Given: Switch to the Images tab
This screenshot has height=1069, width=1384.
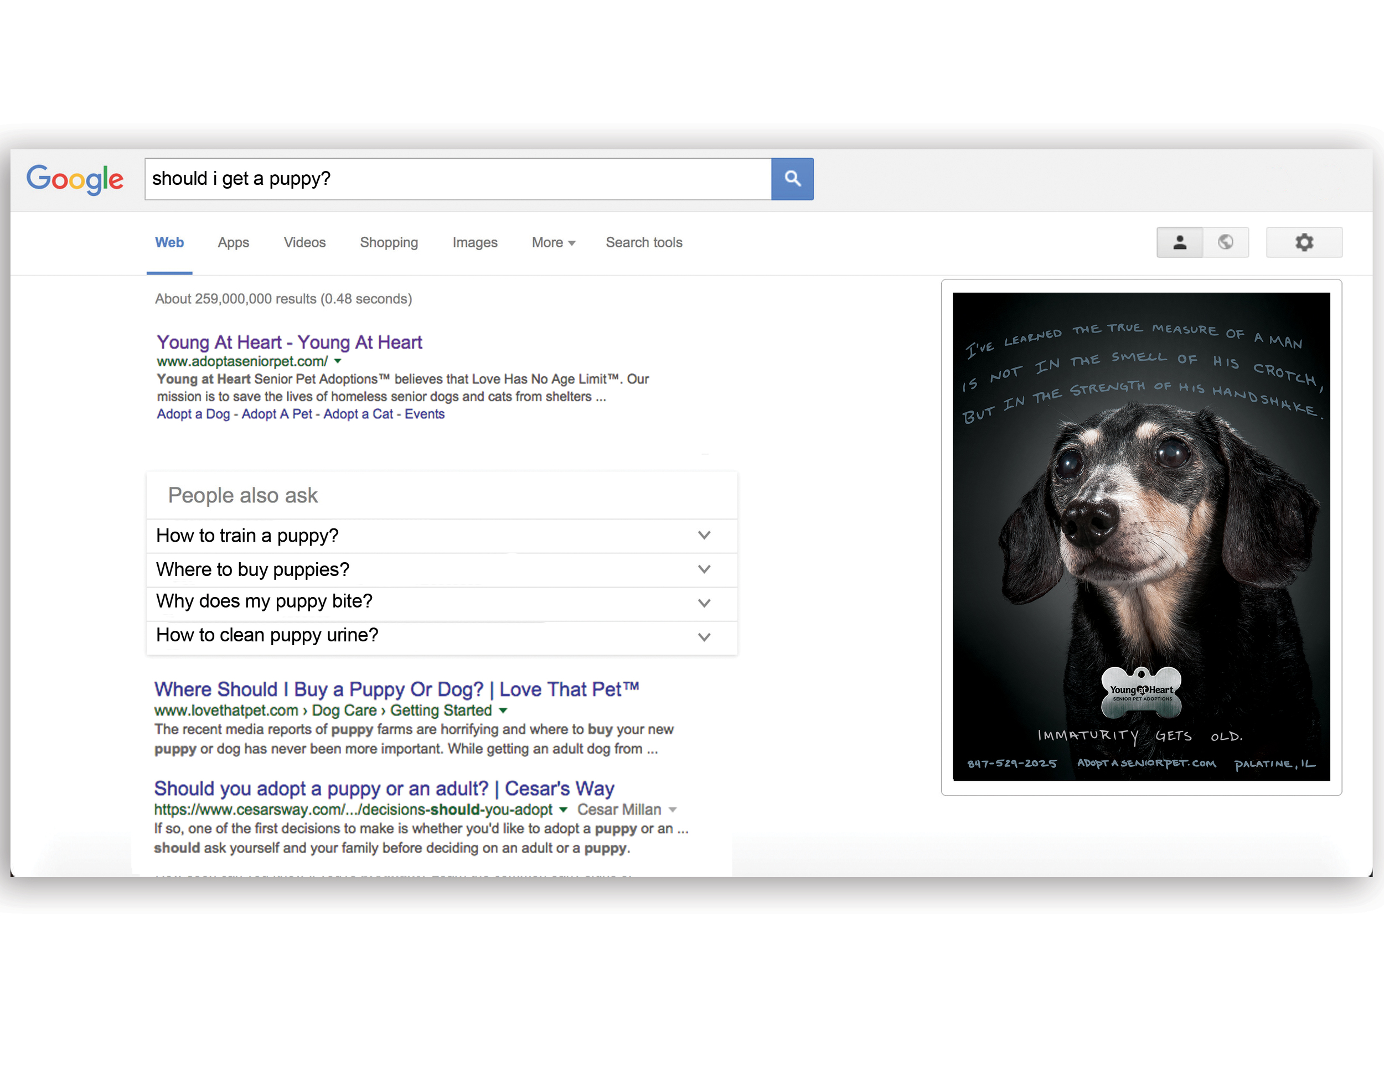Looking at the screenshot, I should pyautogui.click(x=476, y=242).
